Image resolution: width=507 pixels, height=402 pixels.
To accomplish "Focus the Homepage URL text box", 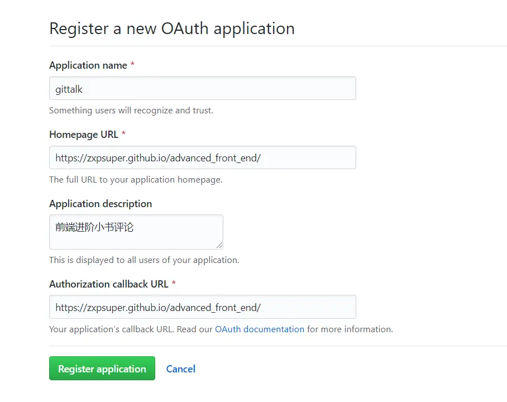I will (x=202, y=158).
